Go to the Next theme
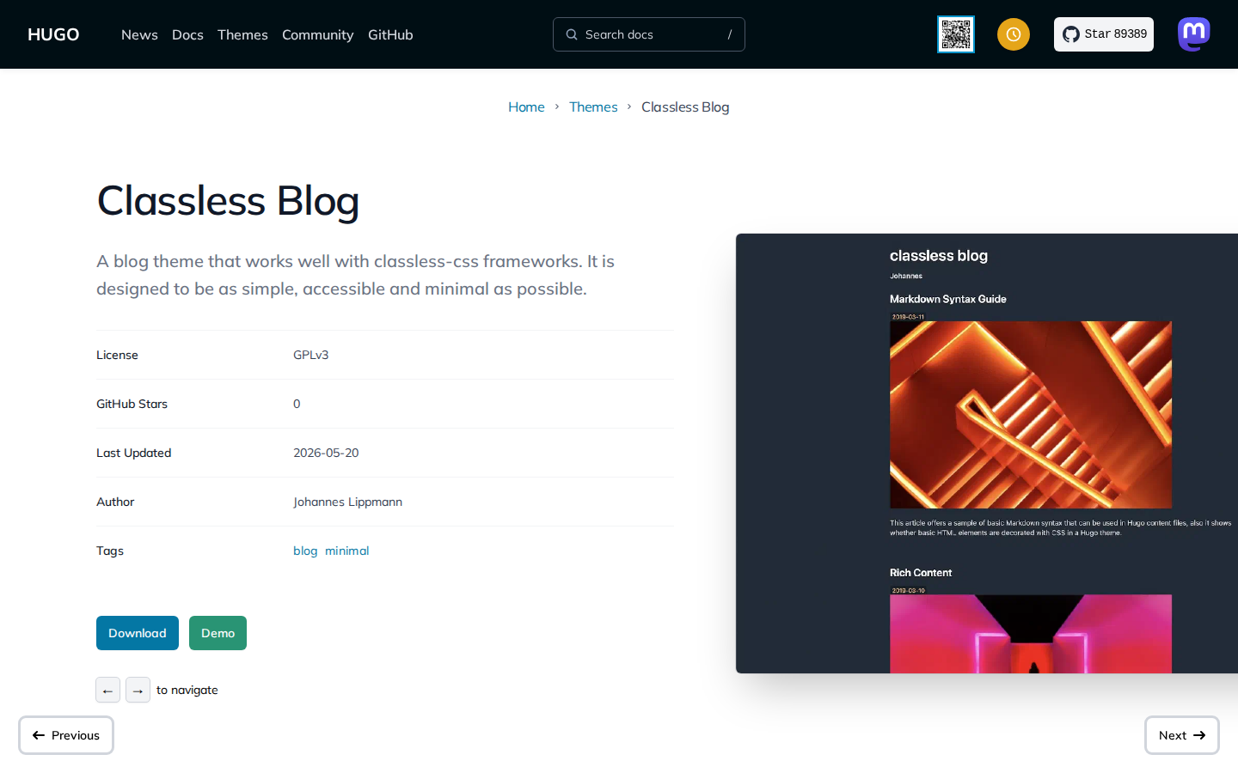 point(1182,735)
